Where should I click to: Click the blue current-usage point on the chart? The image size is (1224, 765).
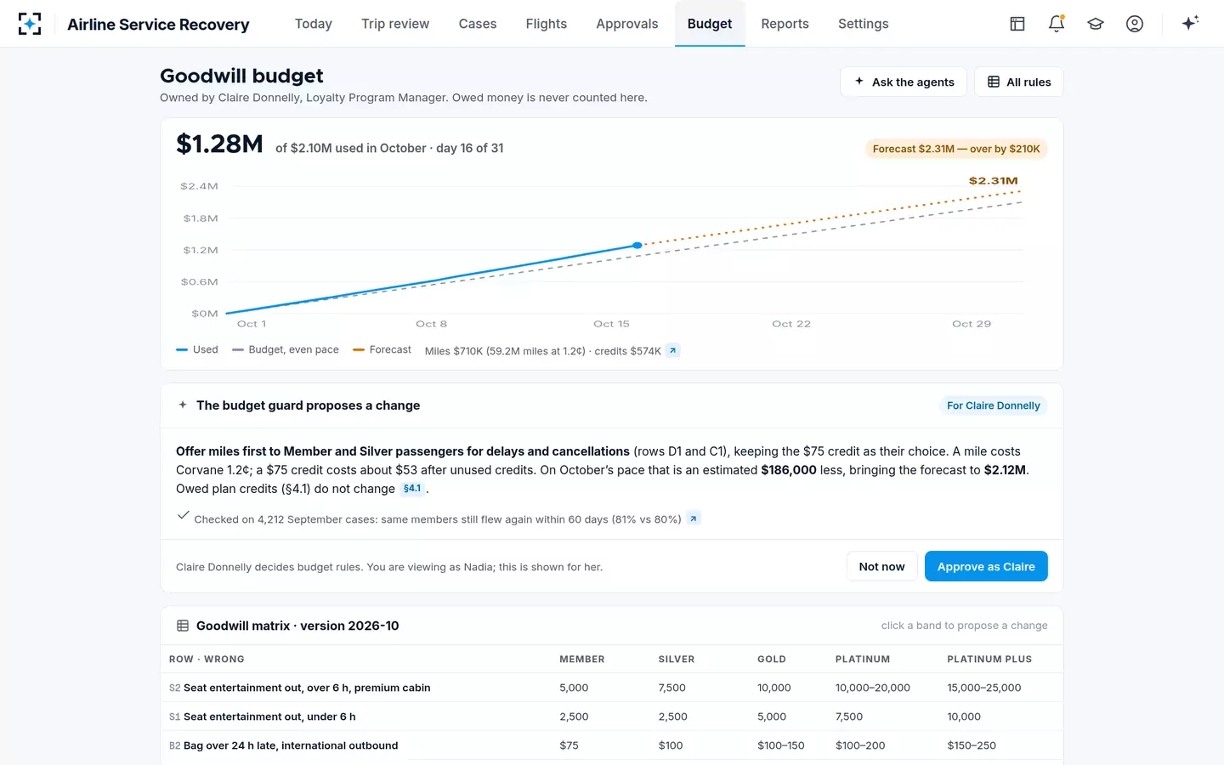click(637, 246)
